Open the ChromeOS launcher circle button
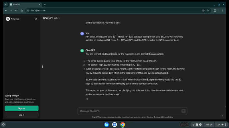 tap(3, 125)
